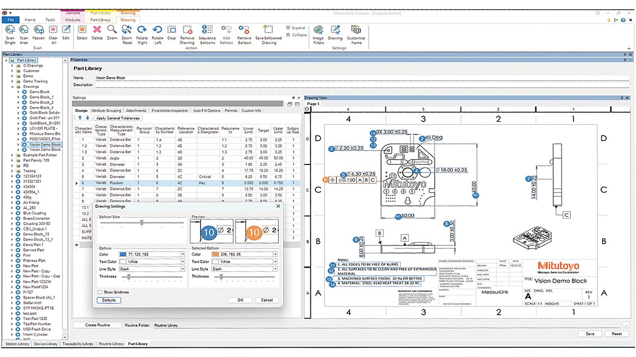Move characteristic down with blue arrow
This screenshot has width=636, height=357.
click(x=87, y=118)
